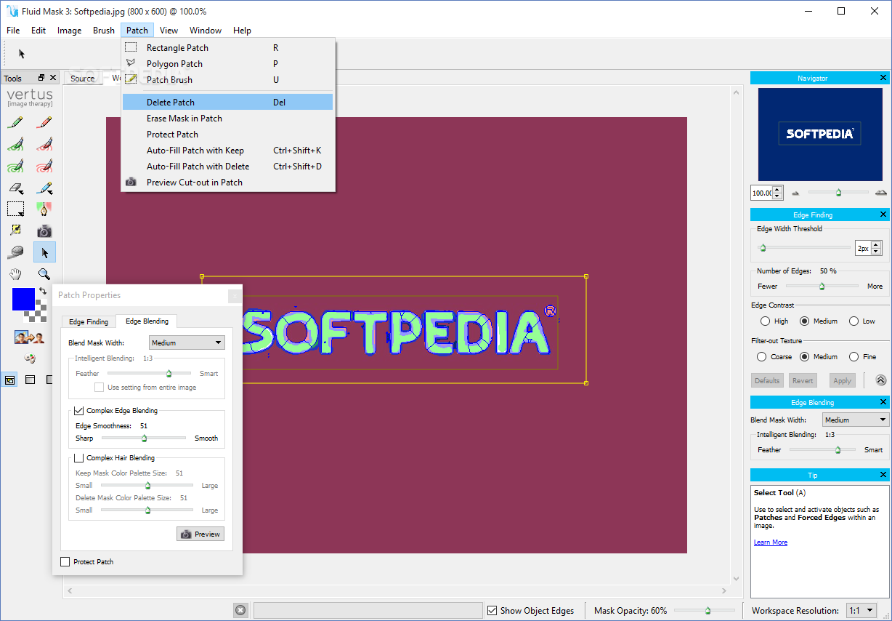Open Blend Mask Width dropdown in Patch Properties
892x621 pixels.
(187, 342)
